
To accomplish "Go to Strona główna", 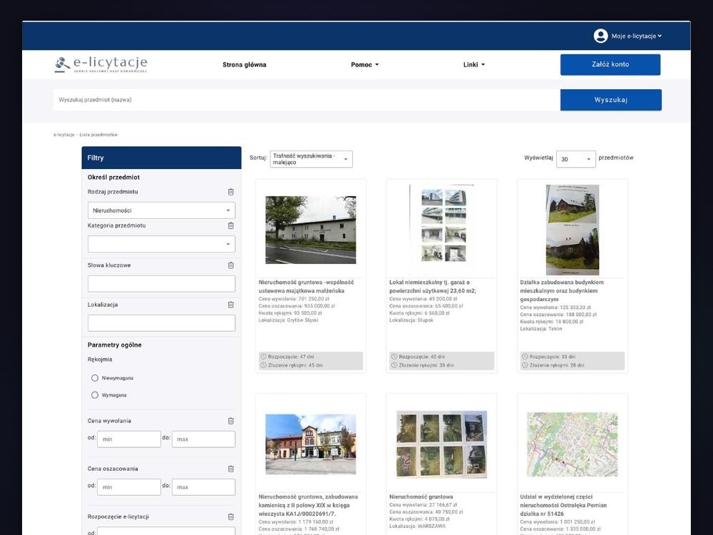I will (244, 65).
